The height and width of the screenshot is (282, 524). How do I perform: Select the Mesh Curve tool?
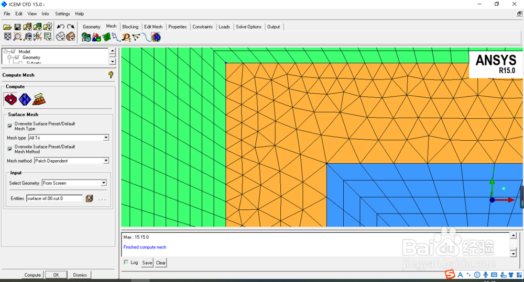pos(146,37)
